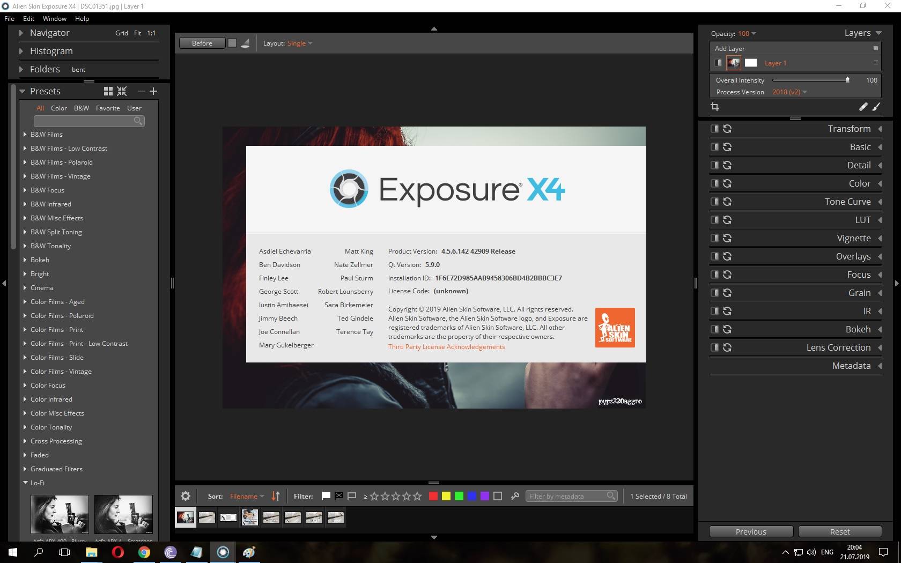This screenshot has width=901, height=563.
Task: Open Third Party License Acknowledgements link
Action: (447, 346)
